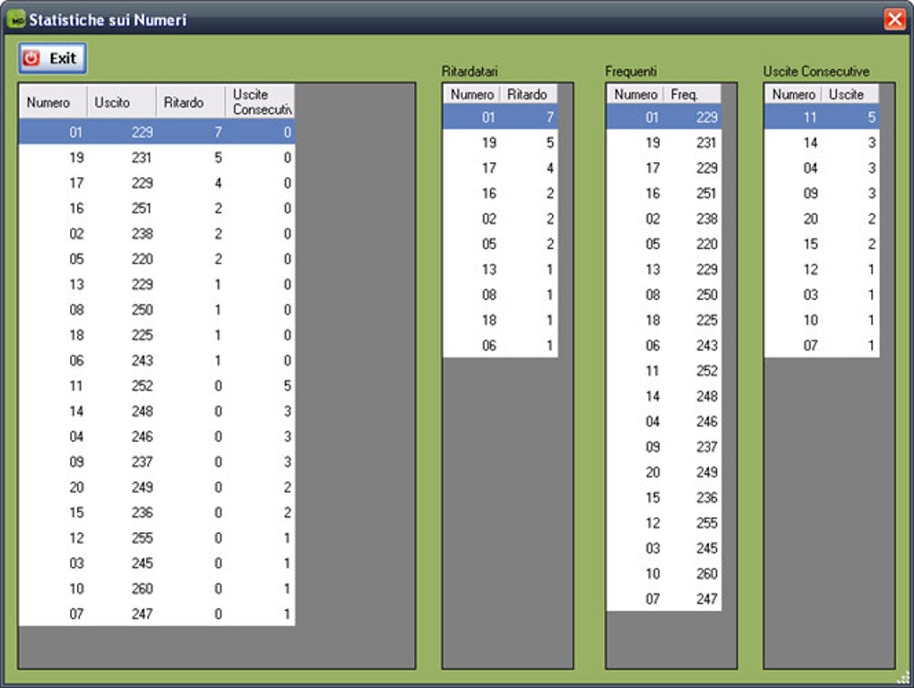The width and height of the screenshot is (914, 688).
Task: Select number 10 with 260 in Frequenti list
Action: (664, 573)
